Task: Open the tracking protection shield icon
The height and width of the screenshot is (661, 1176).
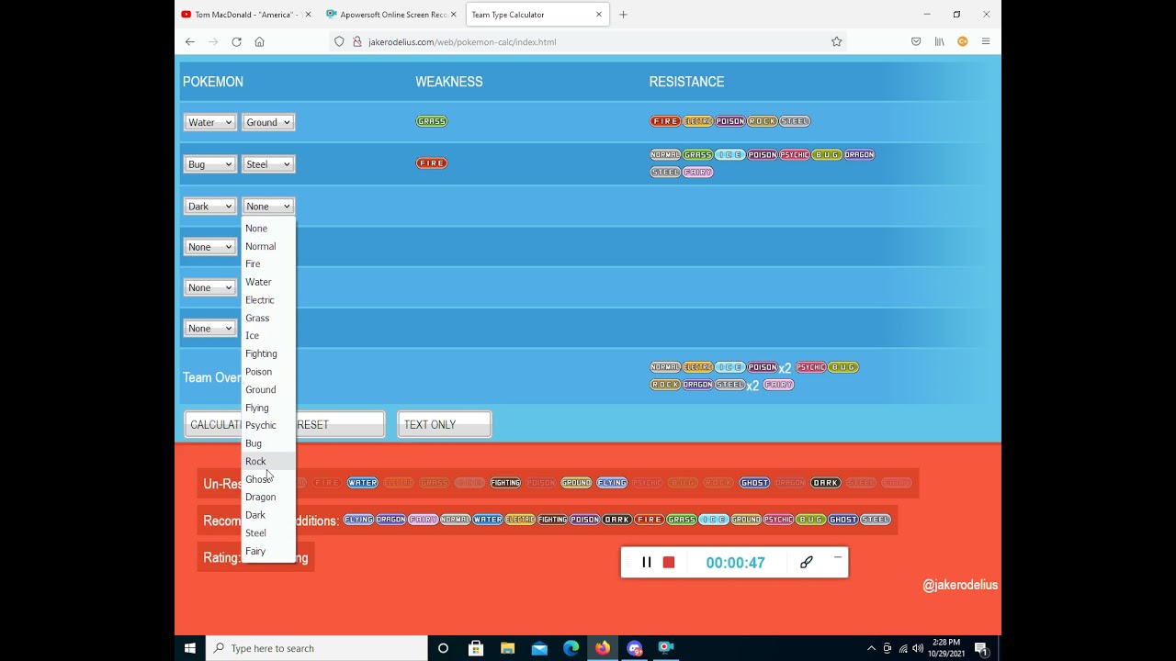Action: (339, 41)
